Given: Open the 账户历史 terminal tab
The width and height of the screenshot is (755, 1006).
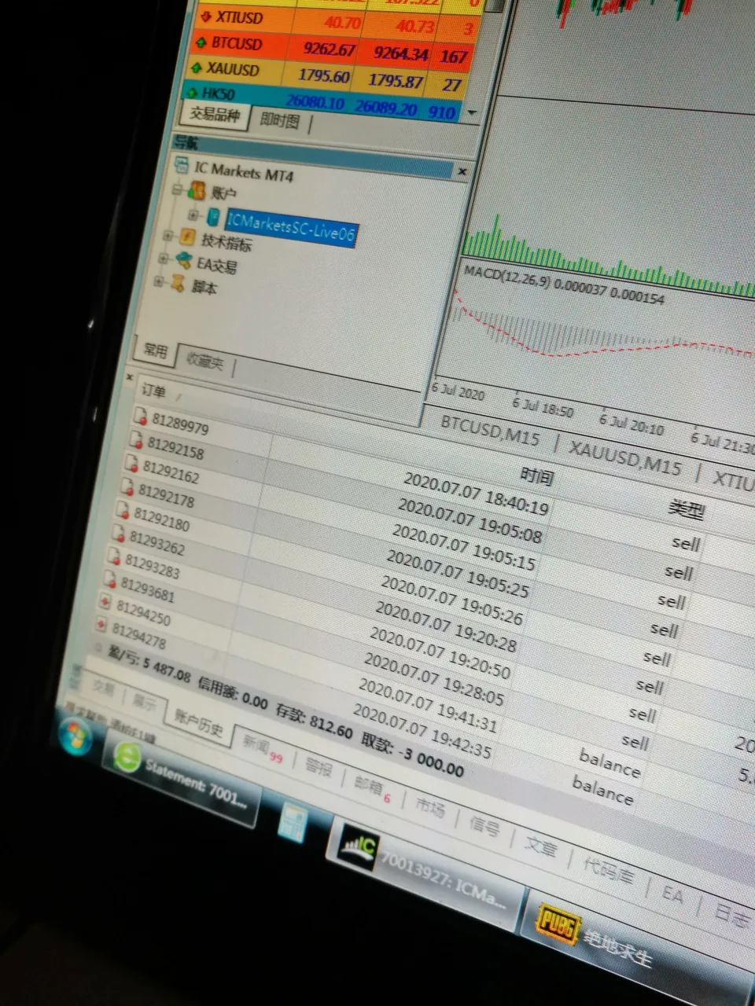Looking at the screenshot, I should point(198,723).
